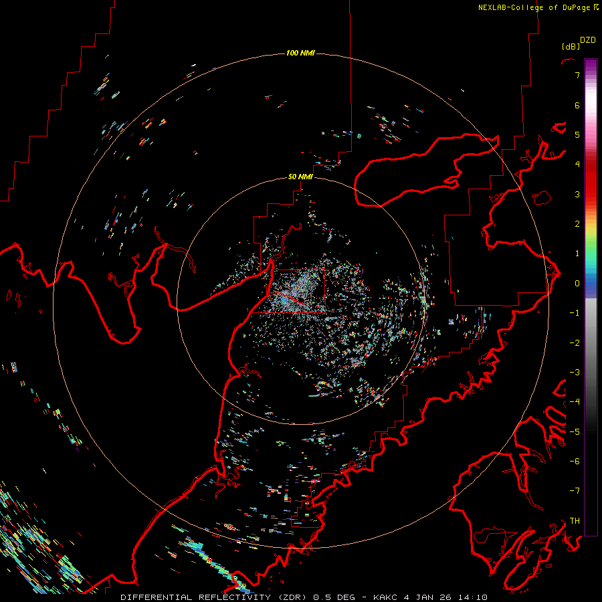The width and height of the screenshot is (602, 602).
Task: Click the "-1" tick label on color scale
Action: 575,313
